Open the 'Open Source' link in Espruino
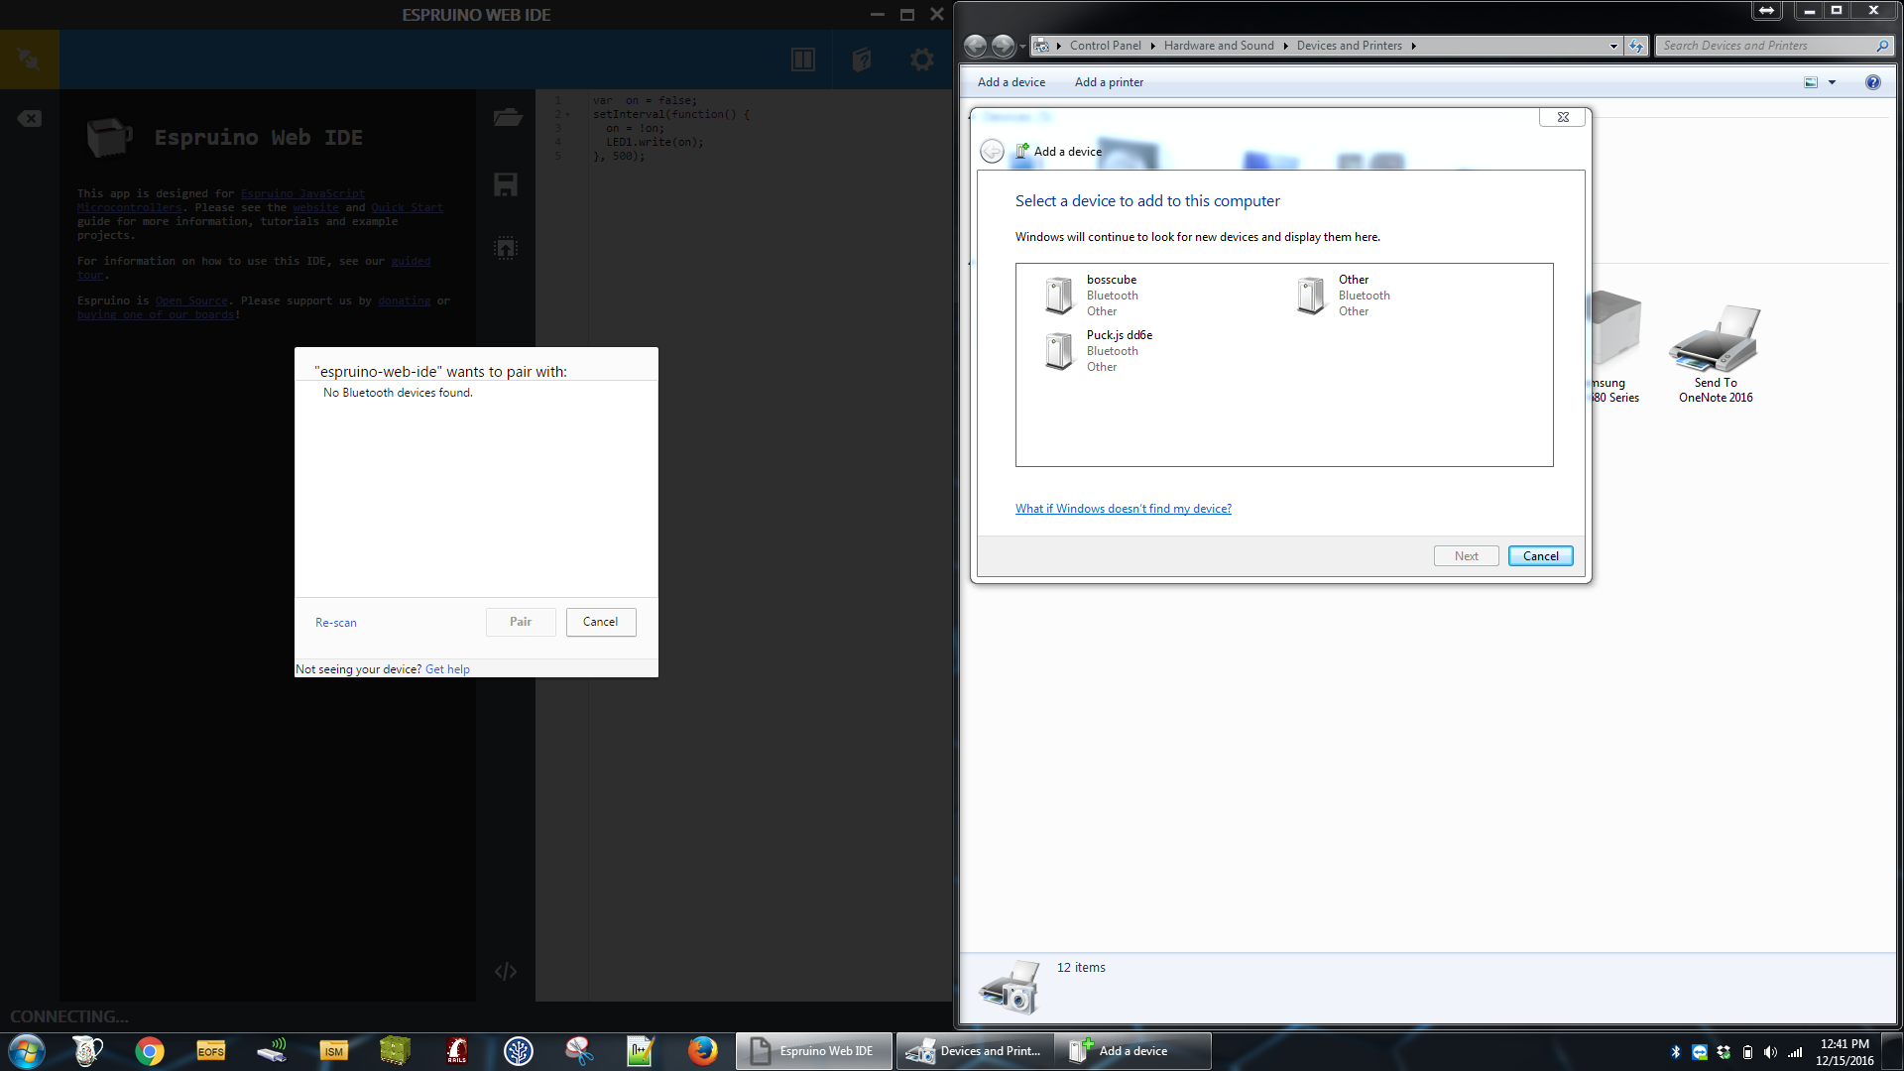Screen dimensions: 1904x1071 [x=191, y=301]
